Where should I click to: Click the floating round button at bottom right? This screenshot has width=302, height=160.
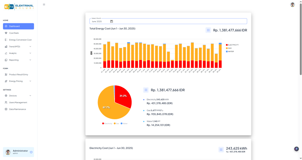pyautogui.click(x=296, y=149)
